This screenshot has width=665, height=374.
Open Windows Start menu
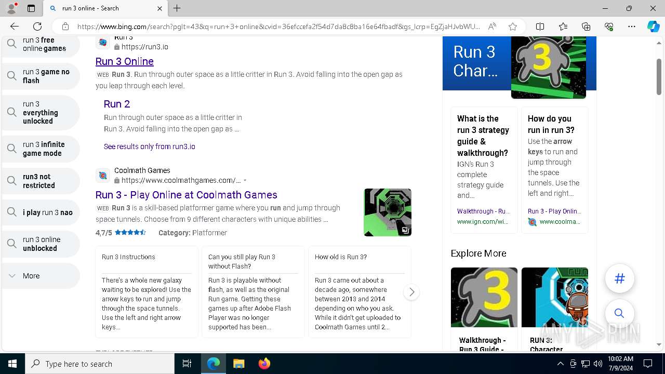pos(12,364)
